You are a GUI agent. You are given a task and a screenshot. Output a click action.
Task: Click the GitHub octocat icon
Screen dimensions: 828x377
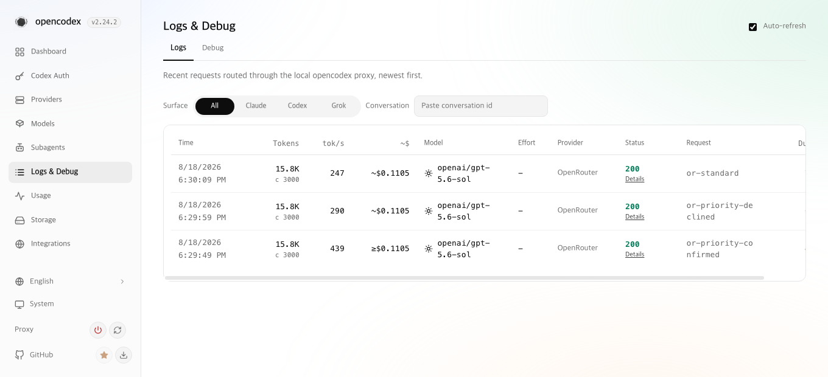[19, 355]
